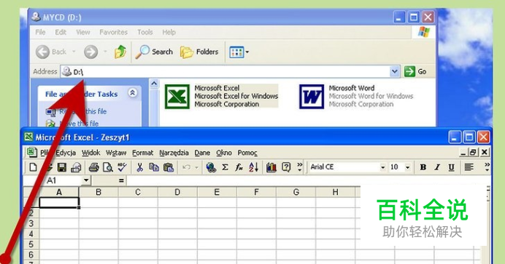The image size is (505, 264).
Task: Select column header E
Action: click(x=217, y=192)
